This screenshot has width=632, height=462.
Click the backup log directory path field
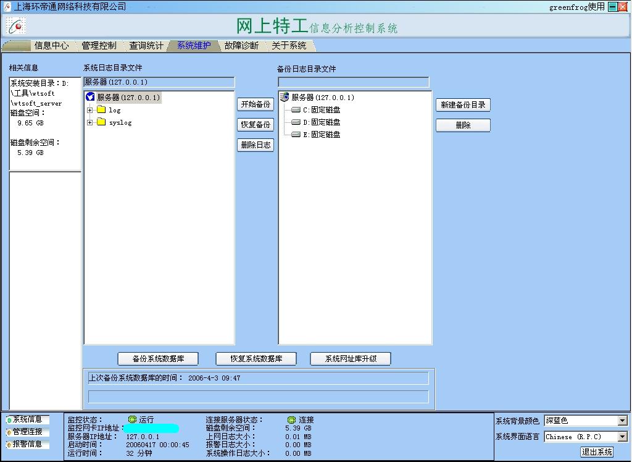pos(354,82)
